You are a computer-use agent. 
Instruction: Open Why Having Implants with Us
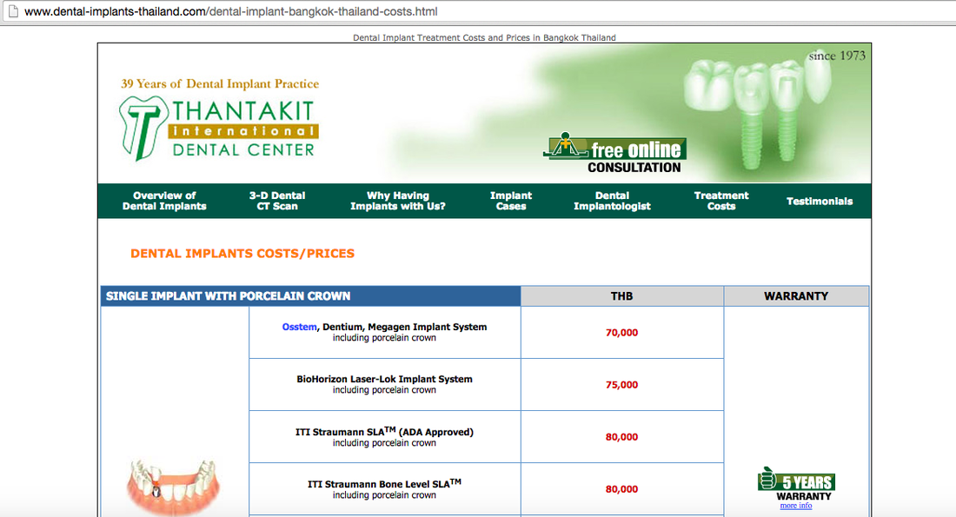(397, 202)
